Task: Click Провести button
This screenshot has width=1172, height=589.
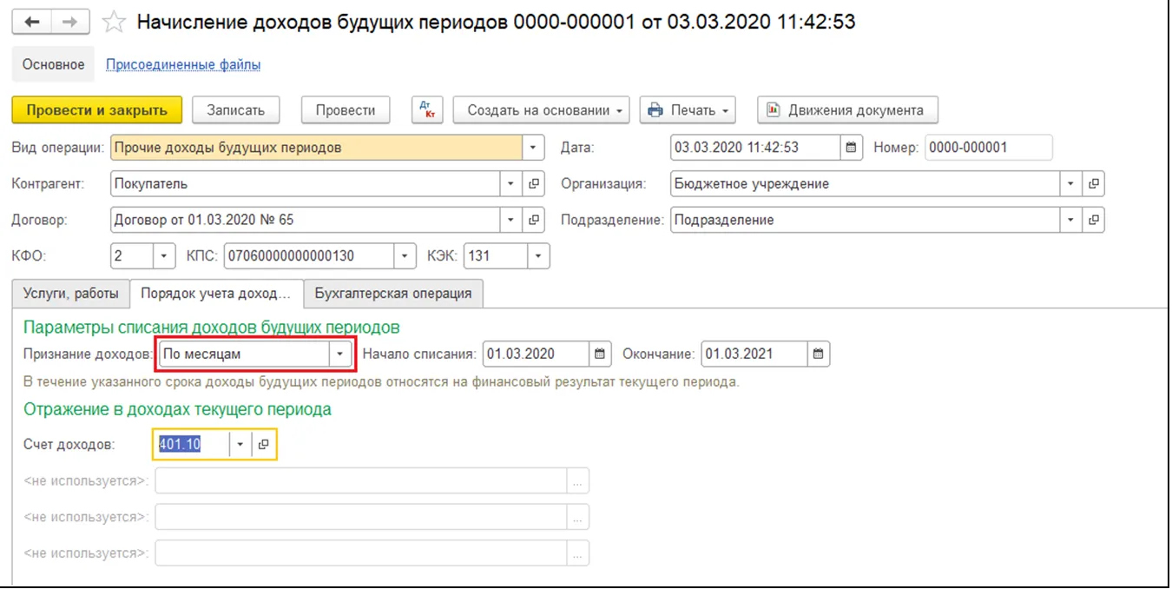Action: [x=346, y=110]
